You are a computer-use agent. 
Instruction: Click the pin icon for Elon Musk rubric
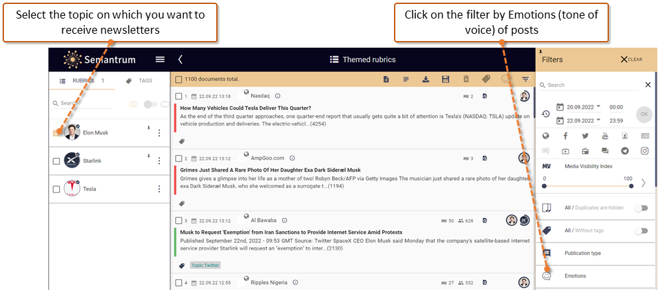click(x=148, y=128)
